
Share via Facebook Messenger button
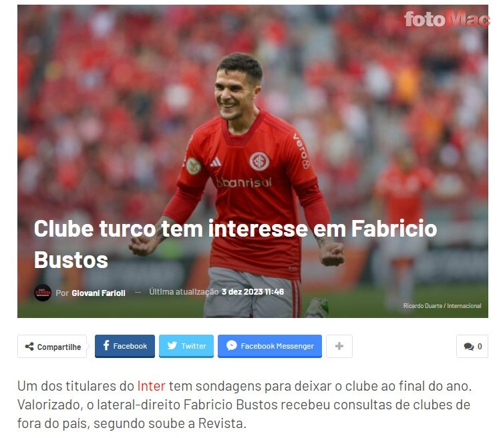pos(270,346)
